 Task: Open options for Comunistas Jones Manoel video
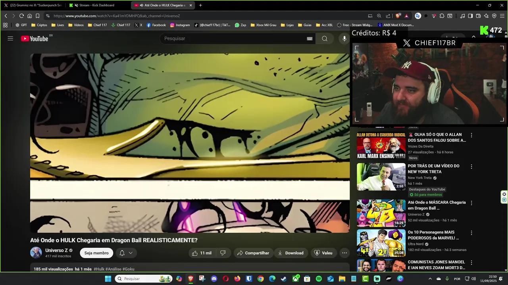(471, 263)
